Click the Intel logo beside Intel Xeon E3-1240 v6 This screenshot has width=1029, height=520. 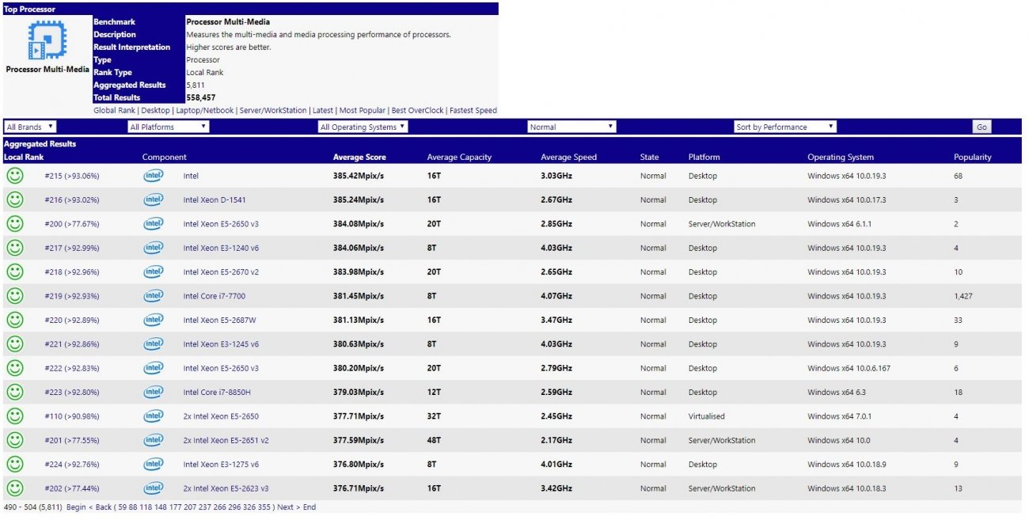pos(154,248)
